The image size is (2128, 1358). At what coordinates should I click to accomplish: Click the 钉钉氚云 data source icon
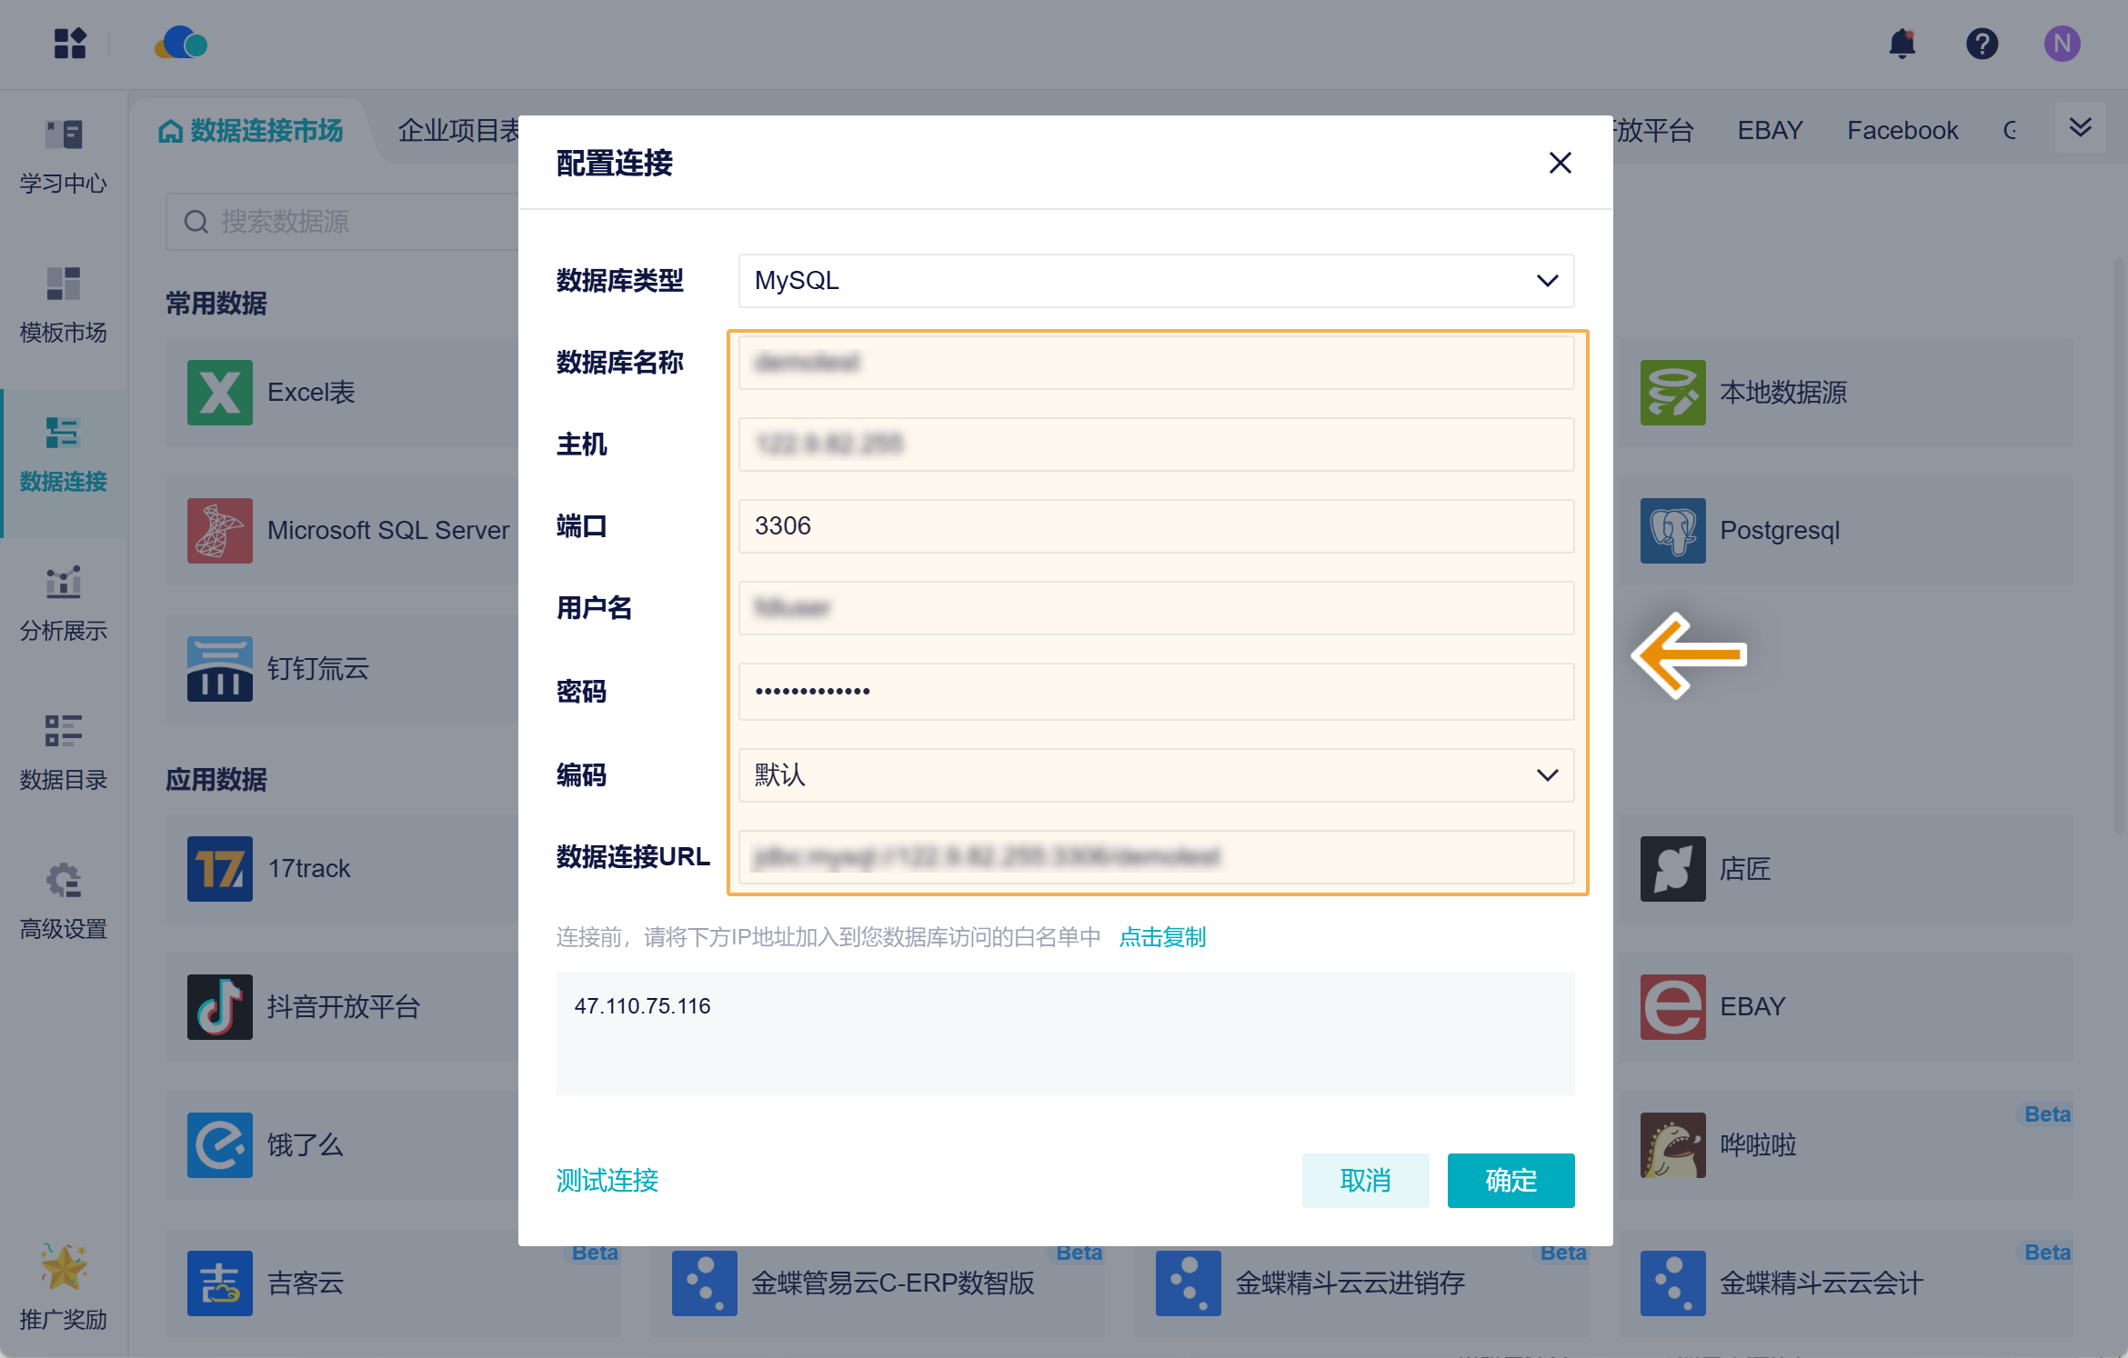pos(219,668)
